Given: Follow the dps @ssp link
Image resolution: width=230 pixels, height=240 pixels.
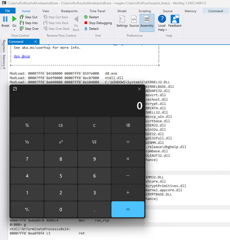Looking at the screenshot, I should (22, 56).
